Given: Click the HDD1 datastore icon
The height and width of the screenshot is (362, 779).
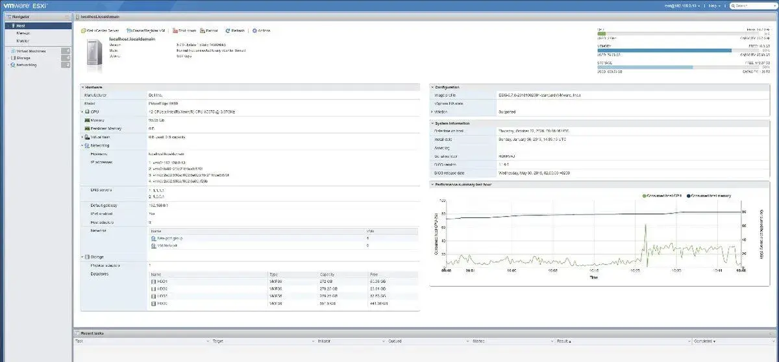Looking at the screenshot, I should coord(153,282).
